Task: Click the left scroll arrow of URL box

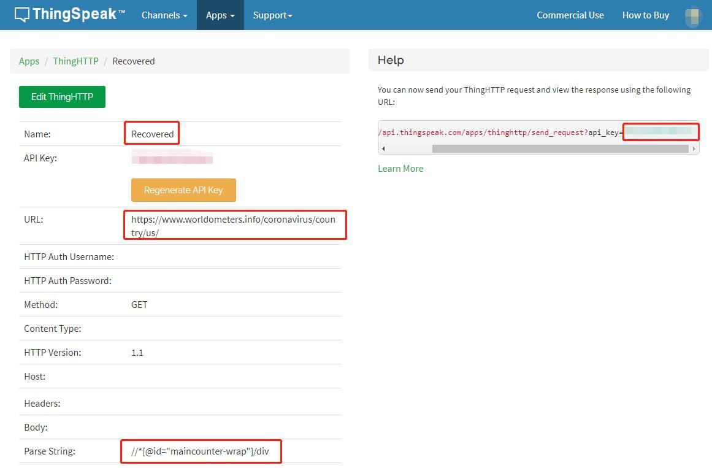Action: 383,148
